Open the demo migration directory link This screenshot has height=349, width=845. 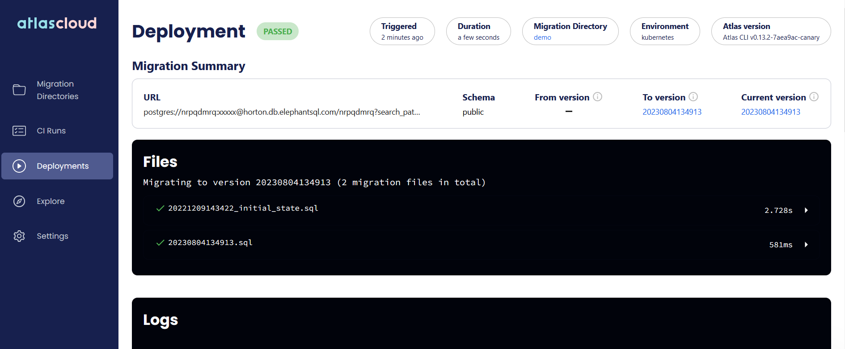[542, 37]
